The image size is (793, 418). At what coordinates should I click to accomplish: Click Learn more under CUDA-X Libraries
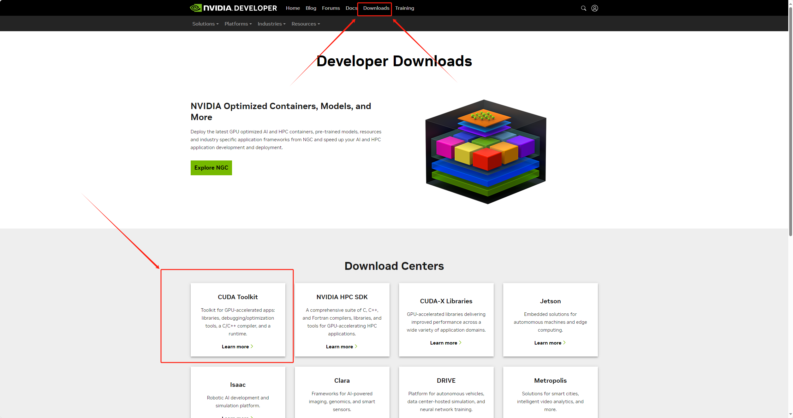[446, 343]
